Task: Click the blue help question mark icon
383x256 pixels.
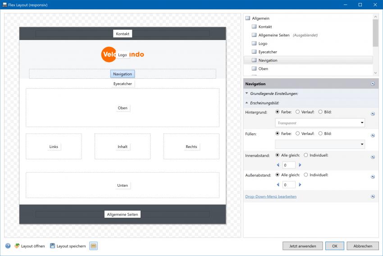Action: (x=8, y=246)
